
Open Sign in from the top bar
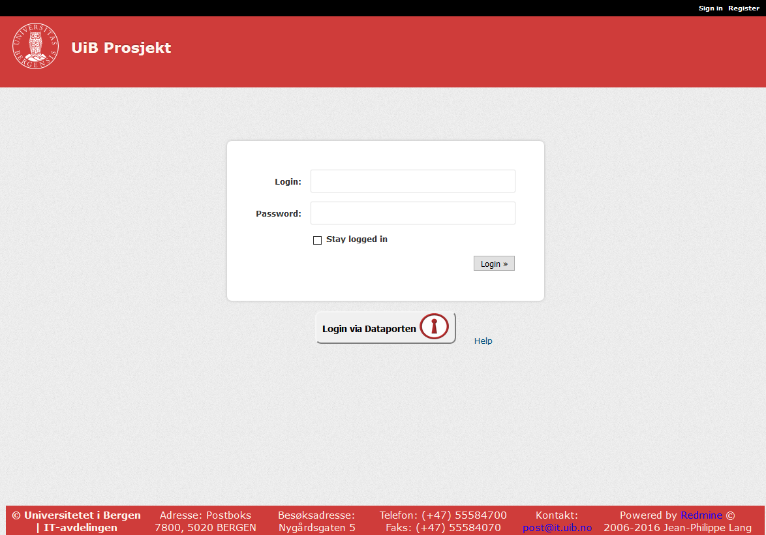(710, 8)
